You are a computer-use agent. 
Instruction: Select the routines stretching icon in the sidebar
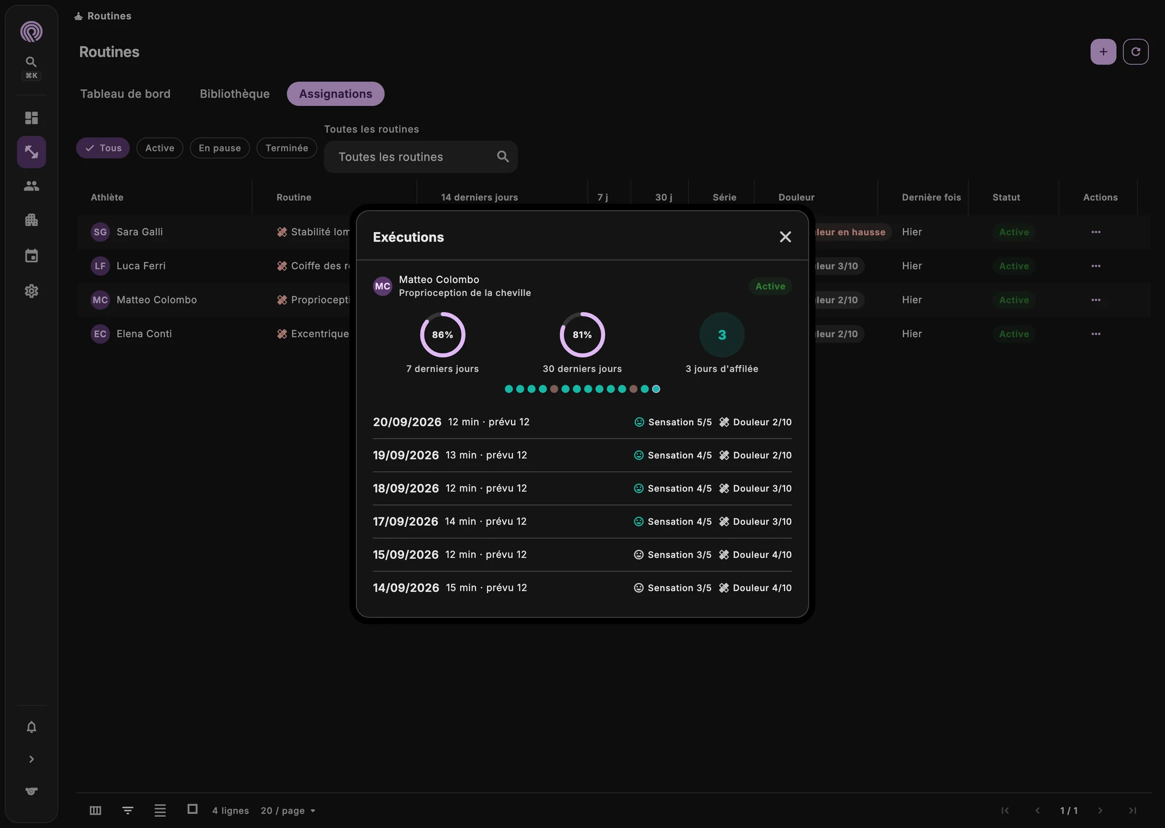pyautogui.click(x=31, y=153)
